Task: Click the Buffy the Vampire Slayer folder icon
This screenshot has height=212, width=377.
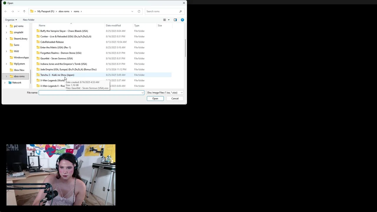Action: tap(38, 31)
